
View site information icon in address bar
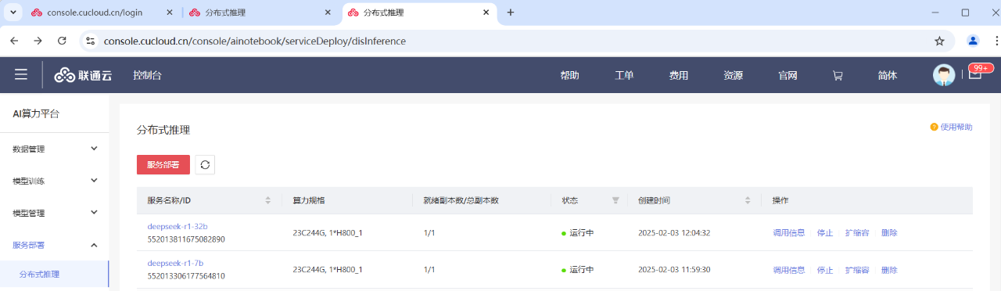[x=90, y=41]
